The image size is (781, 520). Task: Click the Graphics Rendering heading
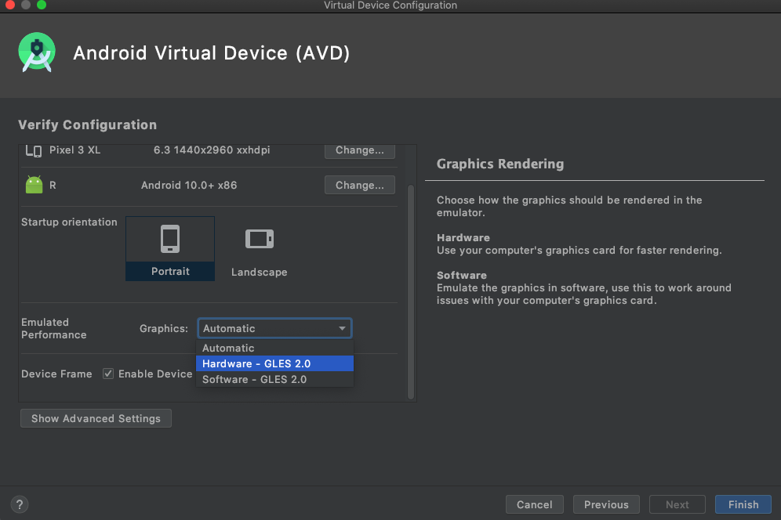point(500,164)
